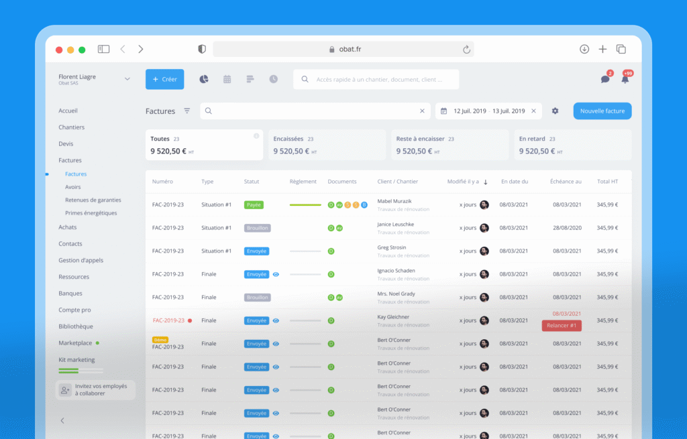The width and height of the screenshot is (687, 439).
Task: Open Retenues de garanties submenu item
Action: coord(93,200)
